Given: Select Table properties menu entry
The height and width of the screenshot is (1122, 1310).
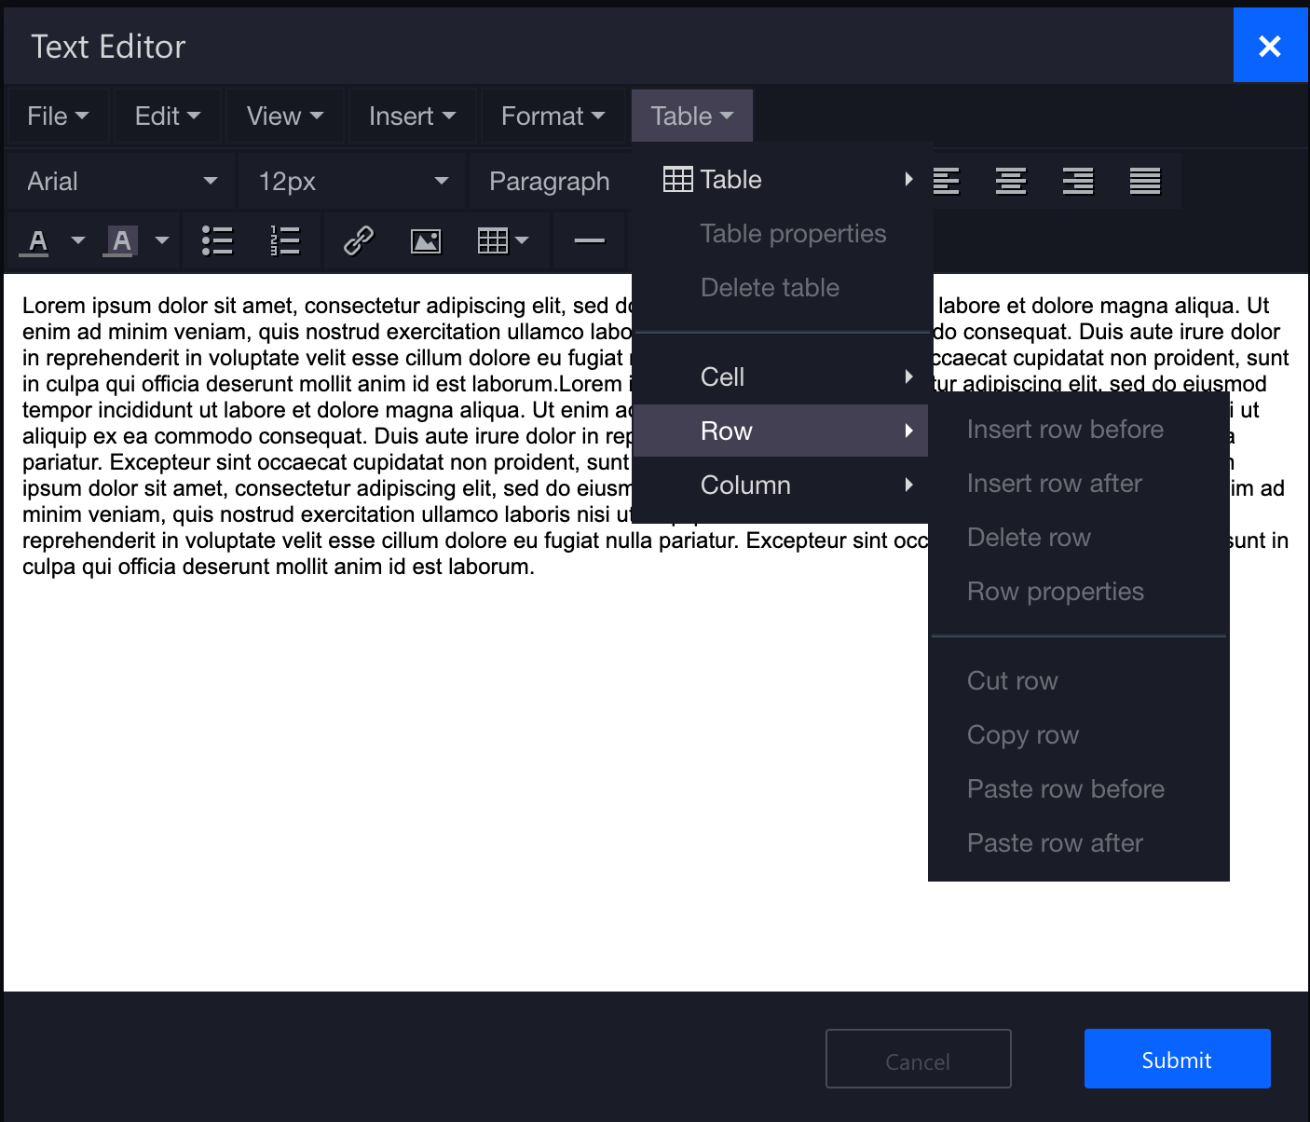Looking at the screenshot, I should [783, 233].
